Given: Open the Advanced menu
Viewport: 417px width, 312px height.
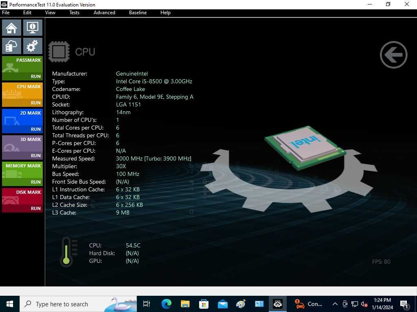Looking at the screenshot, I should coord(104,13).
